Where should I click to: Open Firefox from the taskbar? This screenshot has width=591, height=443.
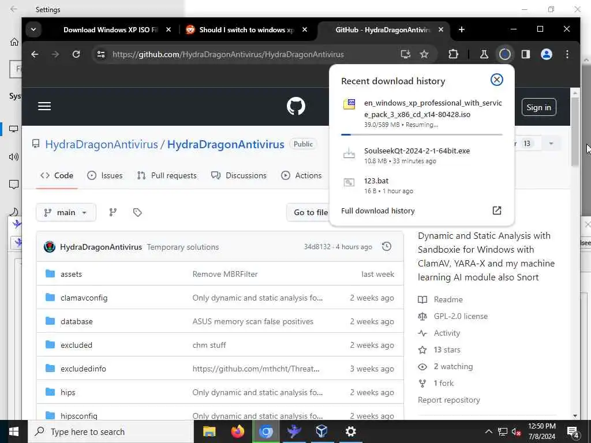coord(237,431)
